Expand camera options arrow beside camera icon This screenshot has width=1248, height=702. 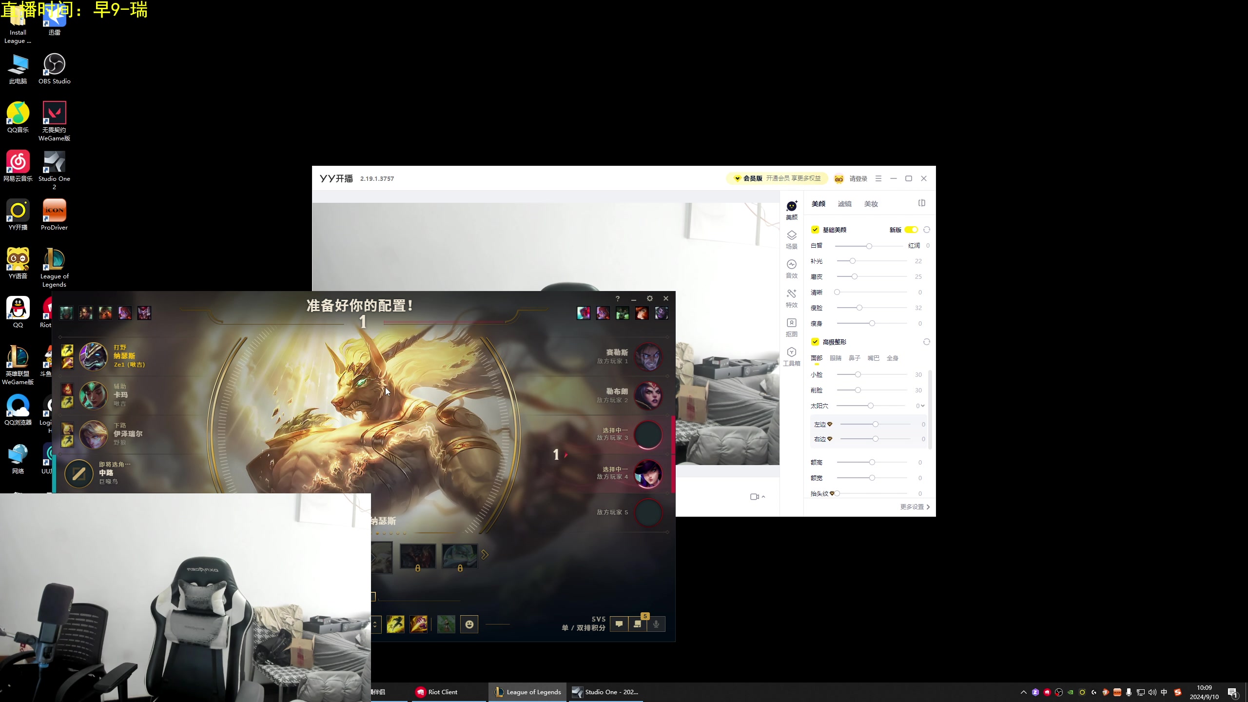[763, 497]
